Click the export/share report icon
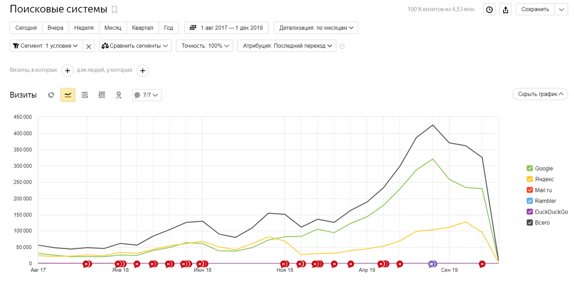 pyautogui.click(x=506, y=10)
